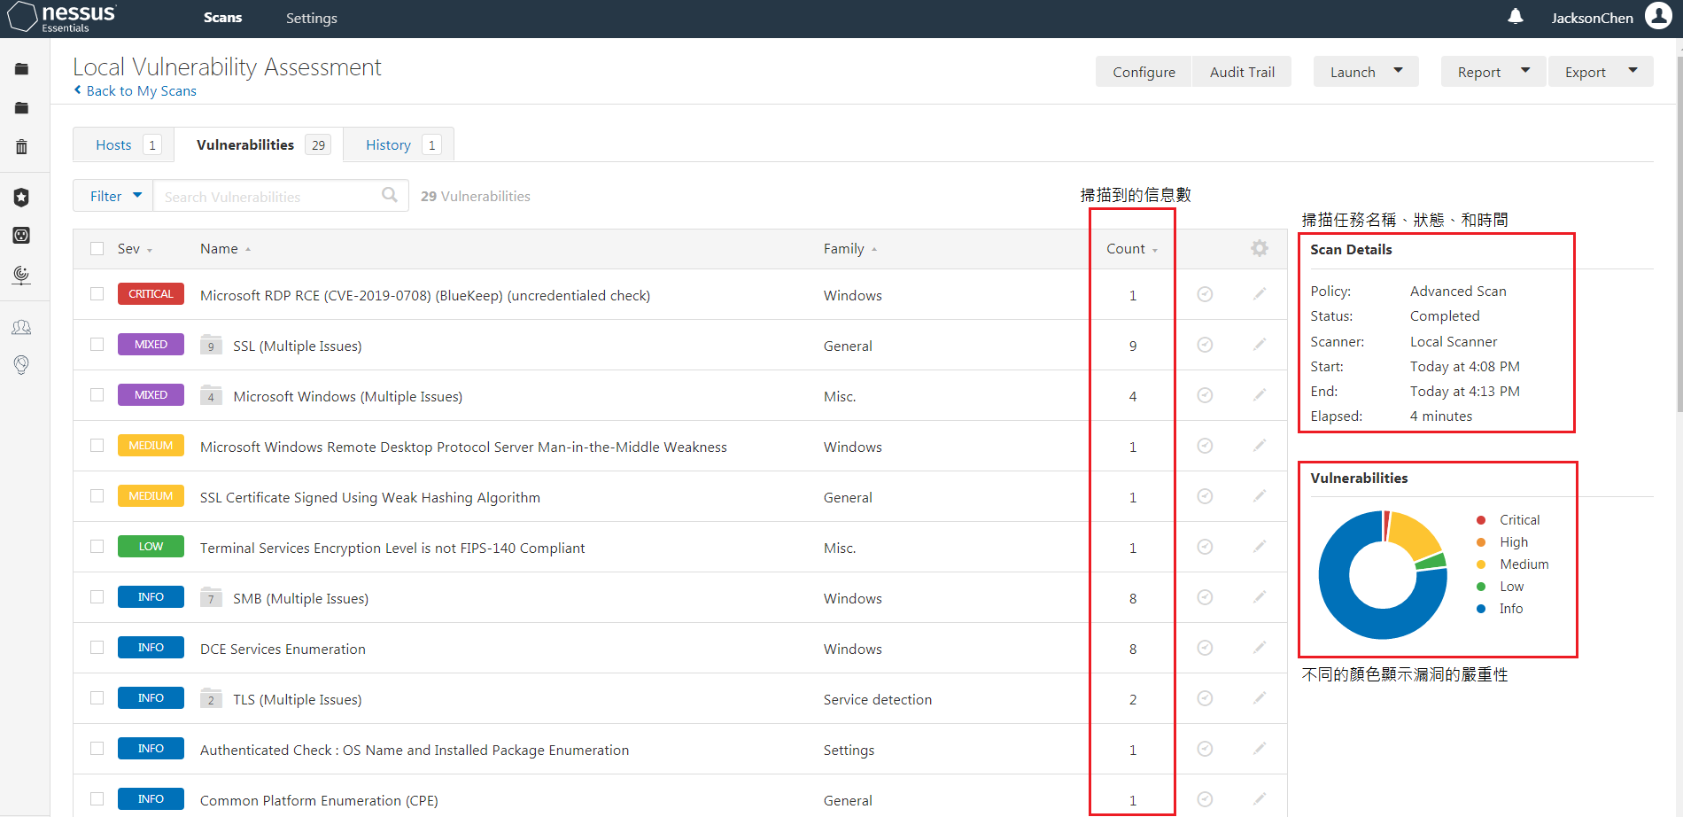Open the Scanners radar icon in sidebar
The image size is (1683, 817).
[x=21, y=276]
